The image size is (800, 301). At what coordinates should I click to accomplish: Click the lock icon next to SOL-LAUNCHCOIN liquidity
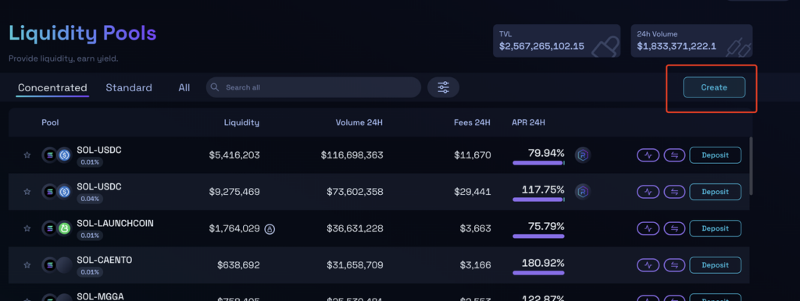(270, 229)
